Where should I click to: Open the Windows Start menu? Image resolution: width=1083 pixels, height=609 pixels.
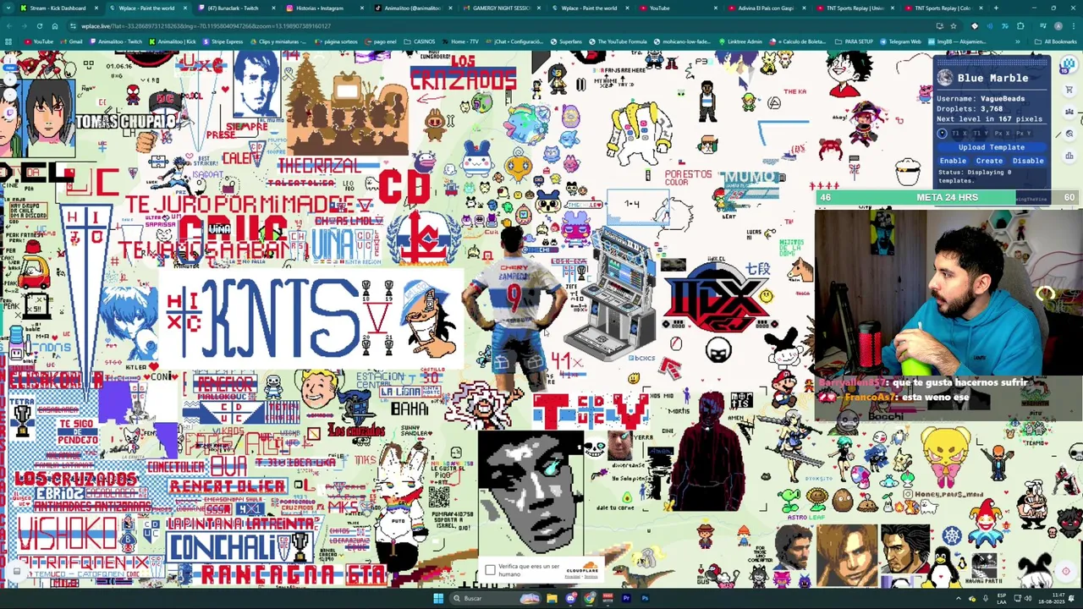pos(438,598)
